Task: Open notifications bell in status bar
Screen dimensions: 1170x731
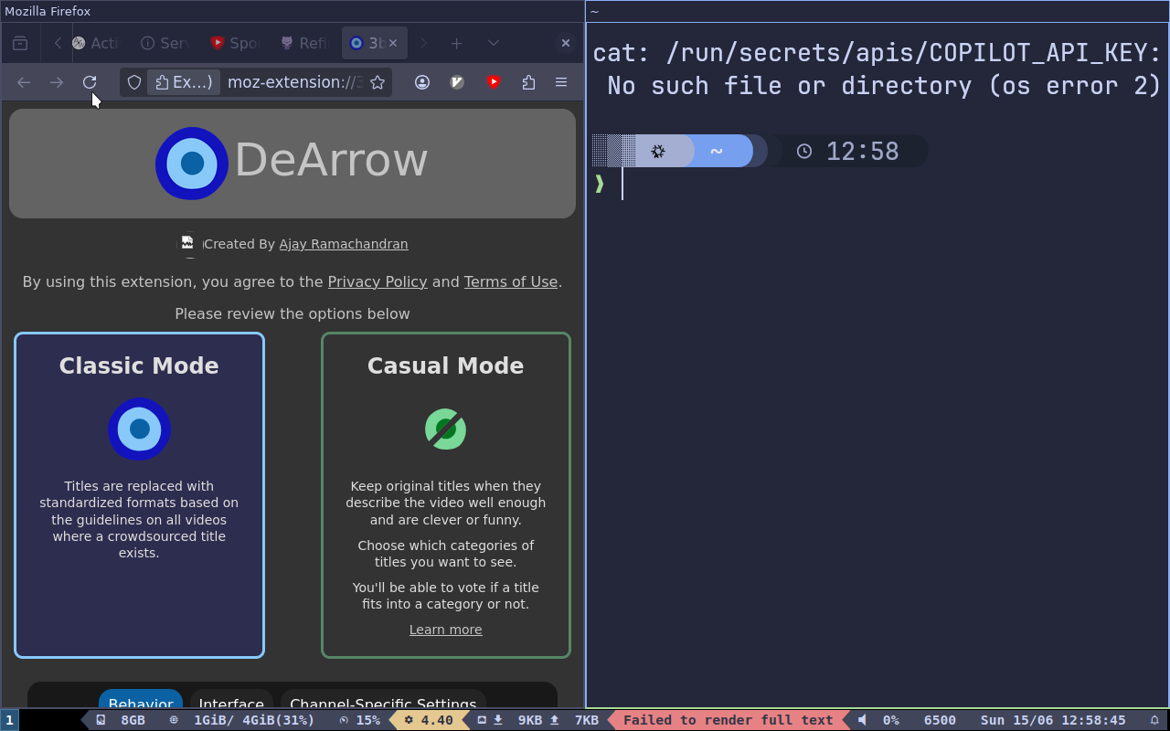Action: click(x=1154, y=720)
